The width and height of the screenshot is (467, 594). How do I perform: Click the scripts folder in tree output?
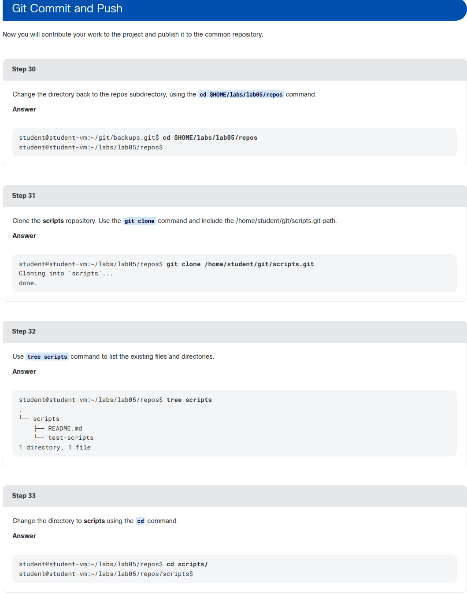pos(46,419)
